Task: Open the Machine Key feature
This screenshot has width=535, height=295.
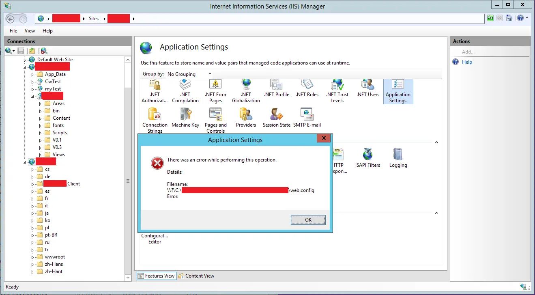Action: coord(185,118)
